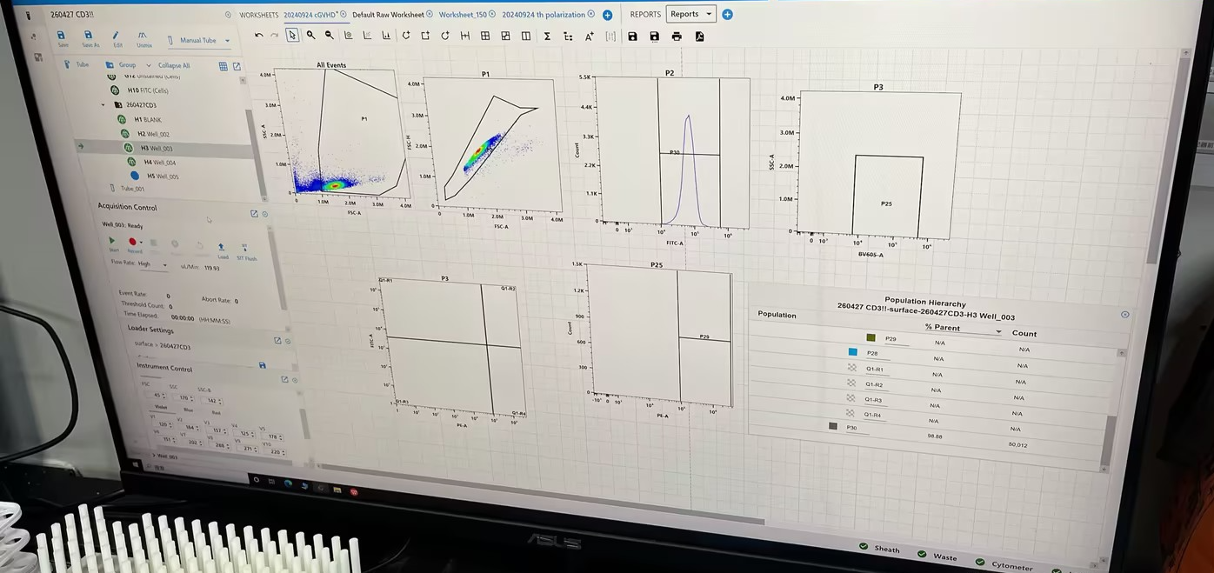Screen dimensions: 1214x573
Task: Open the plate layout grid icon
Action: click(x=223, y=66)
